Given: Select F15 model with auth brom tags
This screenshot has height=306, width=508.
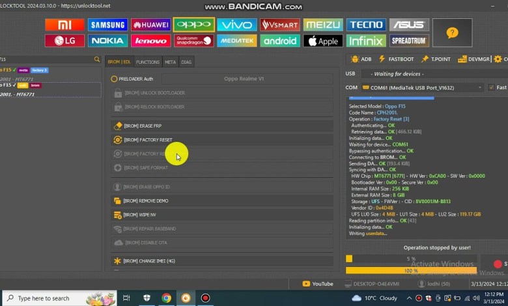Looking at the screenshot, I should click(x=50, y=90).
